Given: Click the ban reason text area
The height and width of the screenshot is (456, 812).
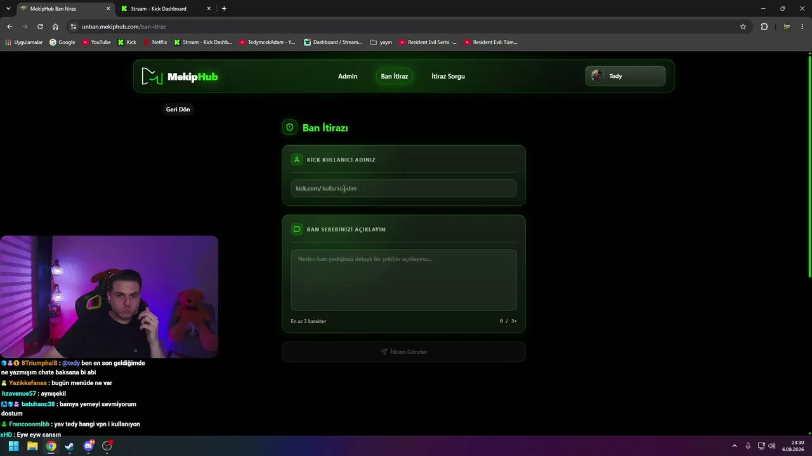Looking at the screenshot, I should pyautogui.click(x=403, y=280).
